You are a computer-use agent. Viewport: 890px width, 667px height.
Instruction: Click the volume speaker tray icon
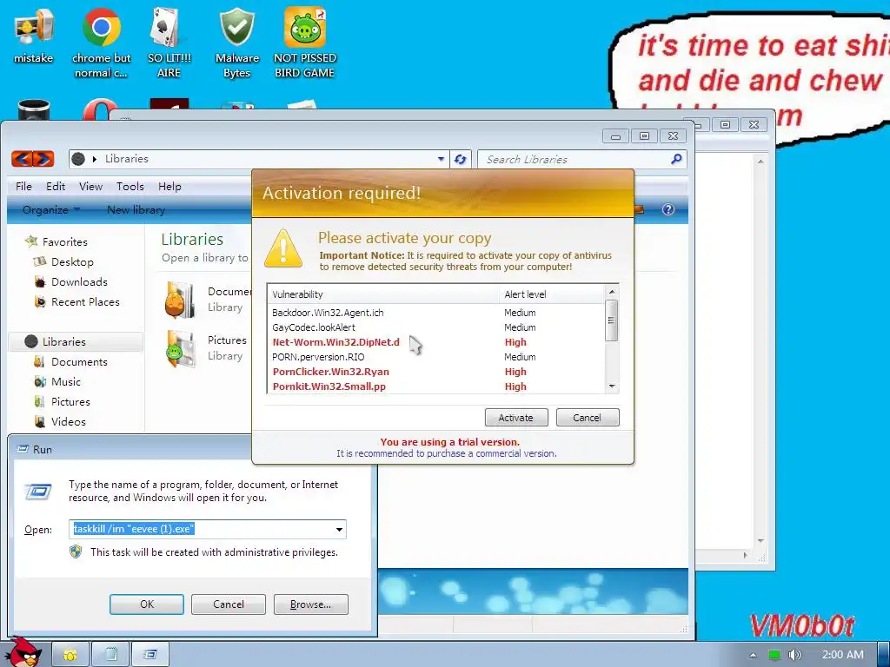[x=794, y=655]
